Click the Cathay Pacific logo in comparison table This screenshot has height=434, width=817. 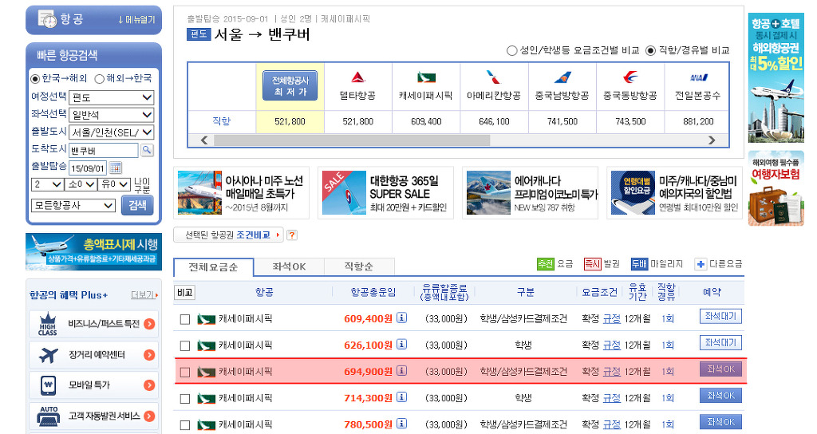426,77
